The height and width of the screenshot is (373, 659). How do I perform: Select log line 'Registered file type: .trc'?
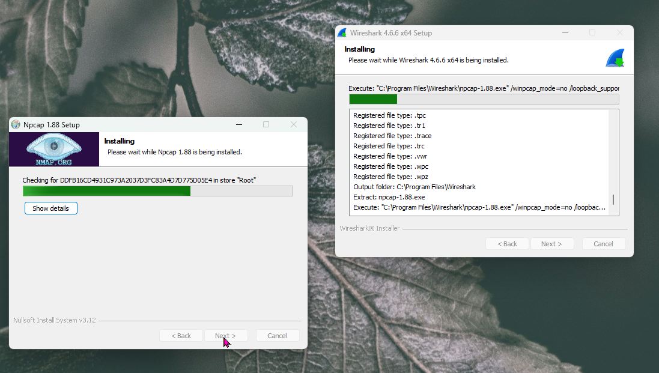pyautogui.click(x=389, y=146)
